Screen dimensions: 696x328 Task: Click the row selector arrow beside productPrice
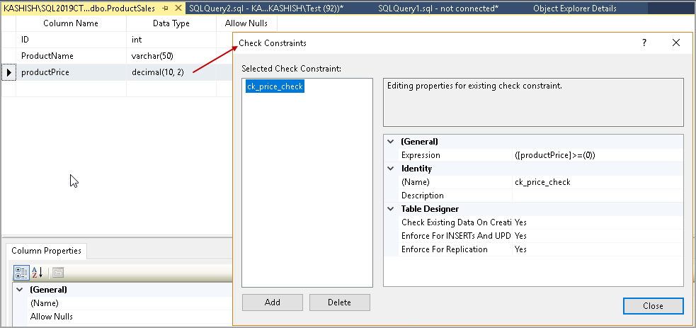(8, 72)
